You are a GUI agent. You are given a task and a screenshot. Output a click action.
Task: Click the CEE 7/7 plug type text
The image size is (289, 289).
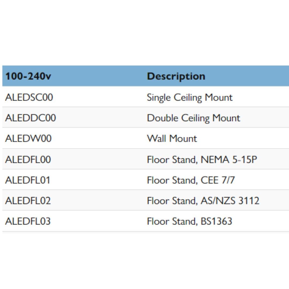coord(218,180)
